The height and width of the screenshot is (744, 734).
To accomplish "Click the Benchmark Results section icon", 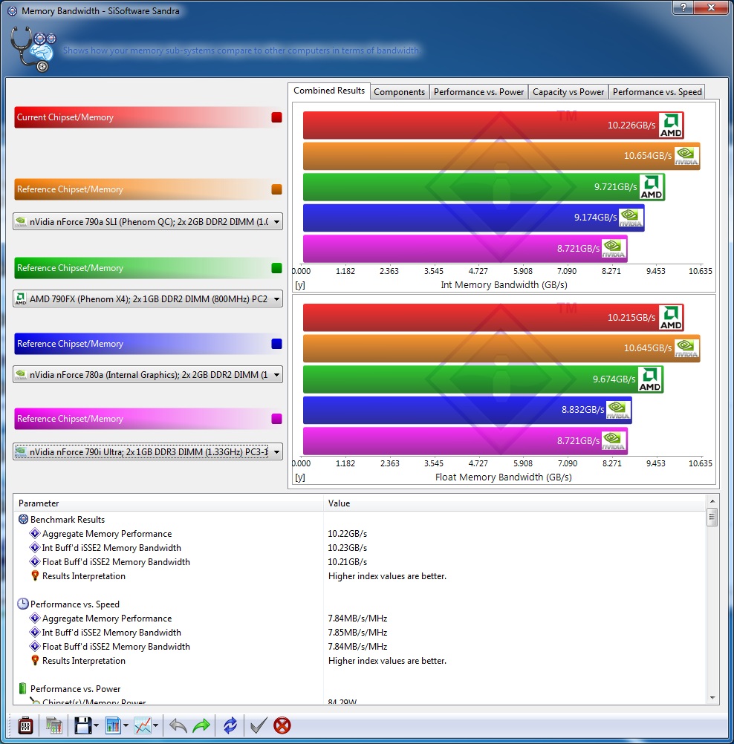I will (23, 519).
